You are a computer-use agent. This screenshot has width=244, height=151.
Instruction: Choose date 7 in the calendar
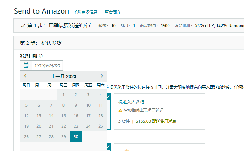(51, 105)
